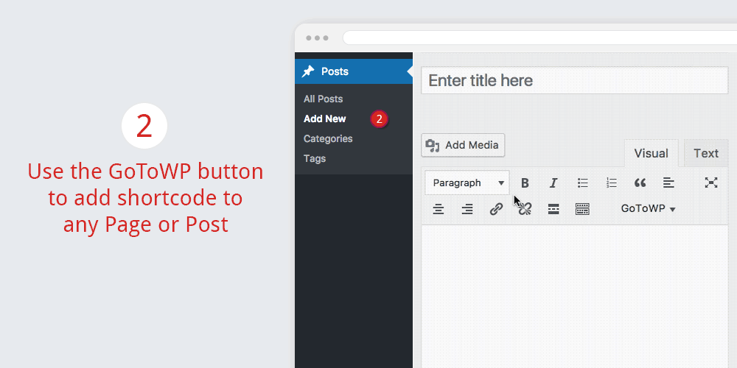Toggle the toolbar with the keyboard icon
Image resolution: width=737 pixels, height=368 pixels.
(582, 209)
